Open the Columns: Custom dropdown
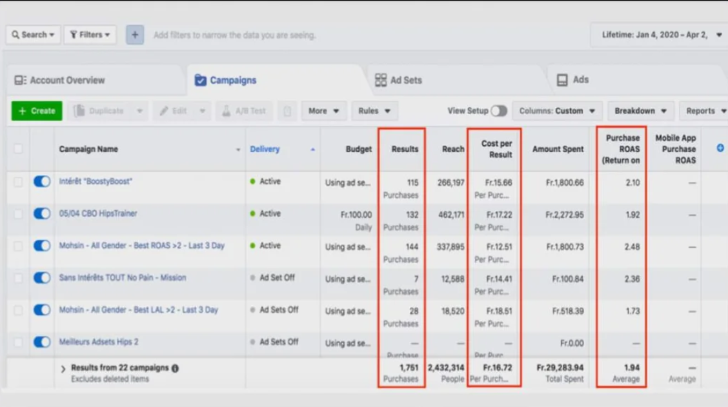 [x=557, y=111]
